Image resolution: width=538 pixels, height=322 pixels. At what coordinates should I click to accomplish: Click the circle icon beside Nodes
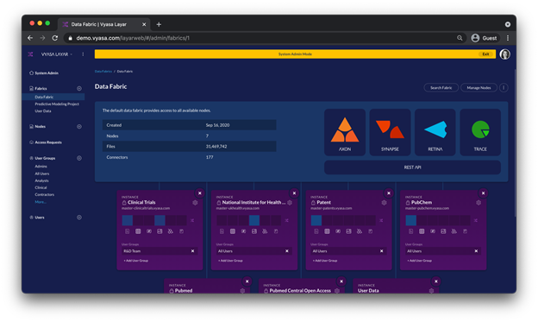tap(79, 126)
